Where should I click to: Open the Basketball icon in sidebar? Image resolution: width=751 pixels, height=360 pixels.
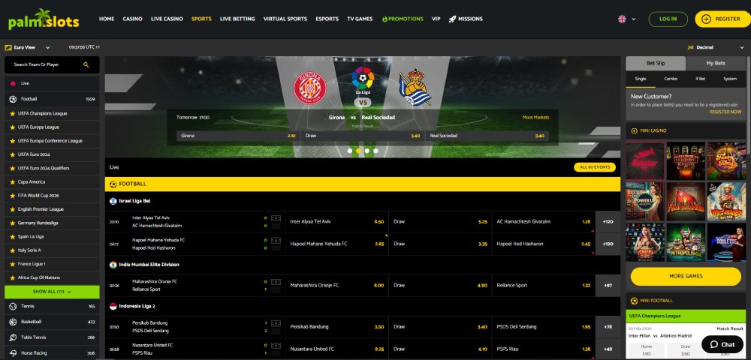[x=13, y=322]
